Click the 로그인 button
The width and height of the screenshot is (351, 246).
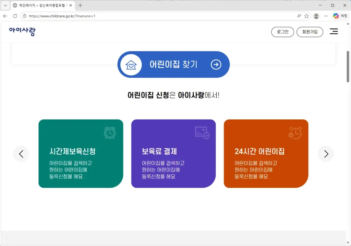coord(282,32)
